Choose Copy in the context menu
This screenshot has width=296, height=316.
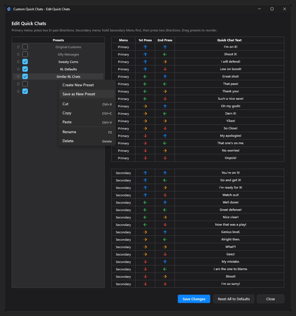[87, 113]
